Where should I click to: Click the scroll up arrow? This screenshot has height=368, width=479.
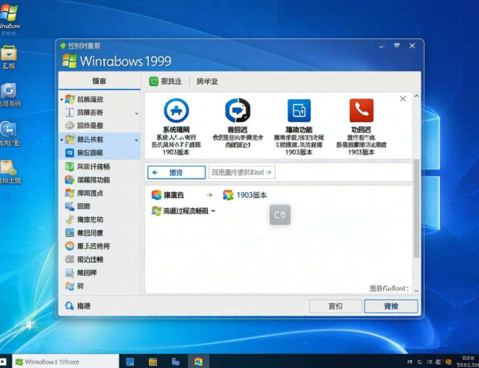coord(416,96)
